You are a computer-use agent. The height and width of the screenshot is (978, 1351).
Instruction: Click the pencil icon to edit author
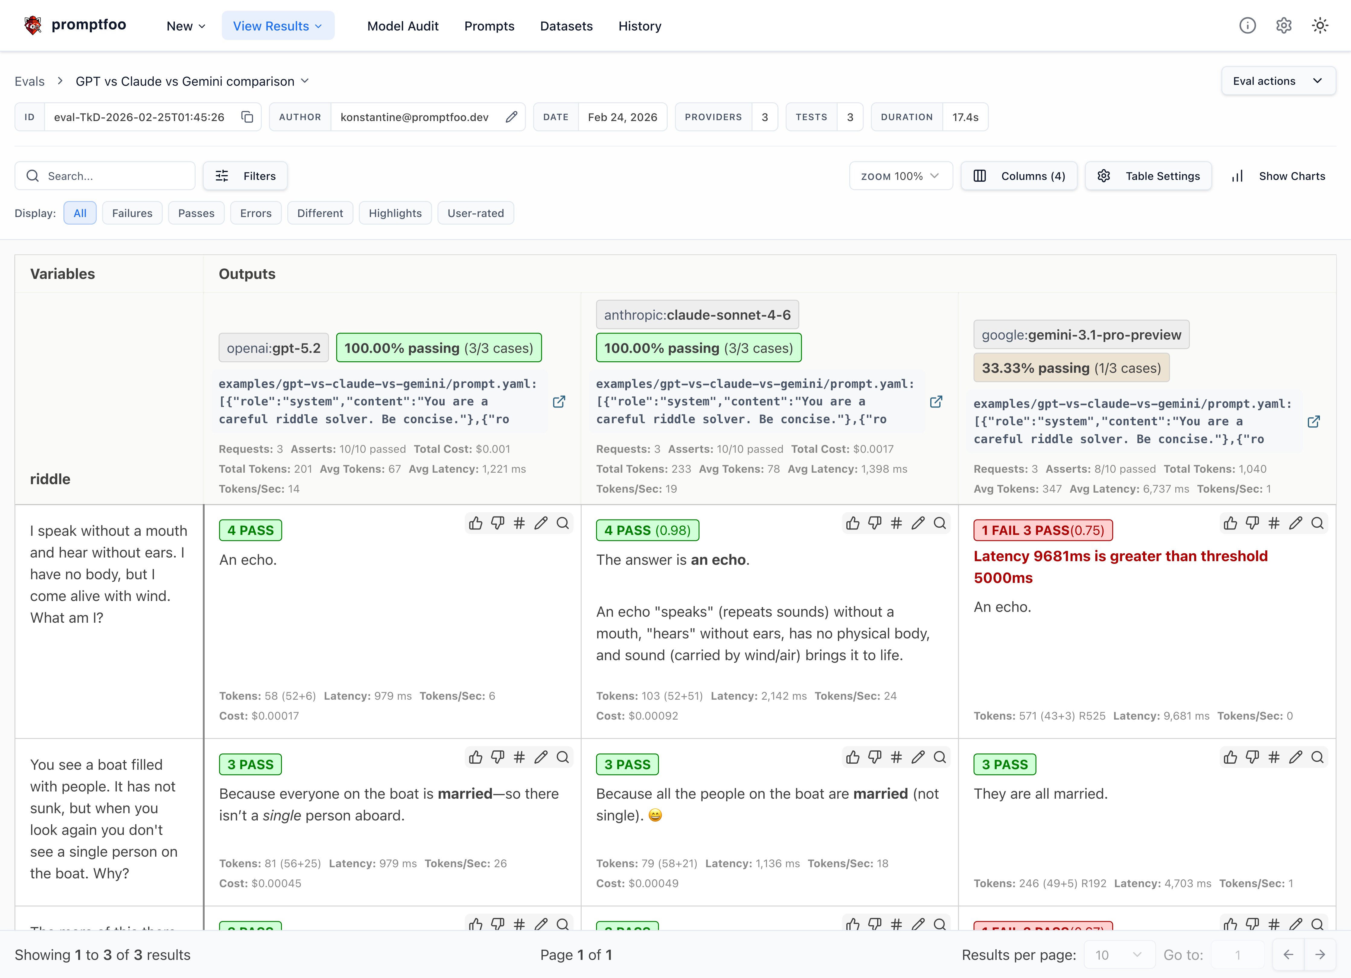coord(511,117)
